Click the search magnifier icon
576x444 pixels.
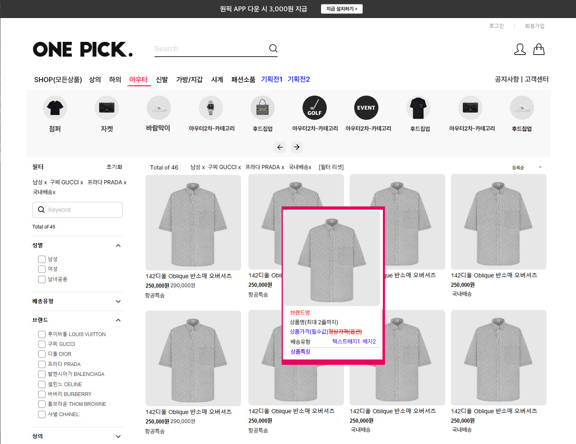pyautogui.click(x=273, y=48)
